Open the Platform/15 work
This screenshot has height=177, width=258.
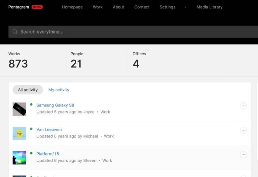(48, 154)
